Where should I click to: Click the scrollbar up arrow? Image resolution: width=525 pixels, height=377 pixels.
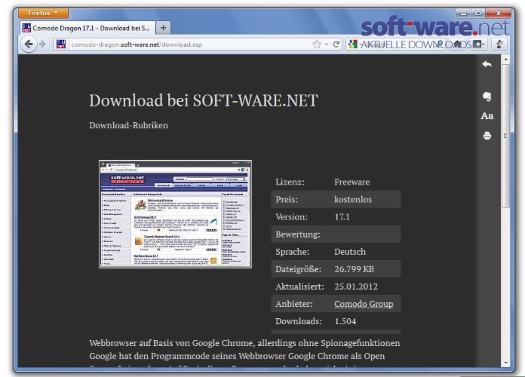506,60
